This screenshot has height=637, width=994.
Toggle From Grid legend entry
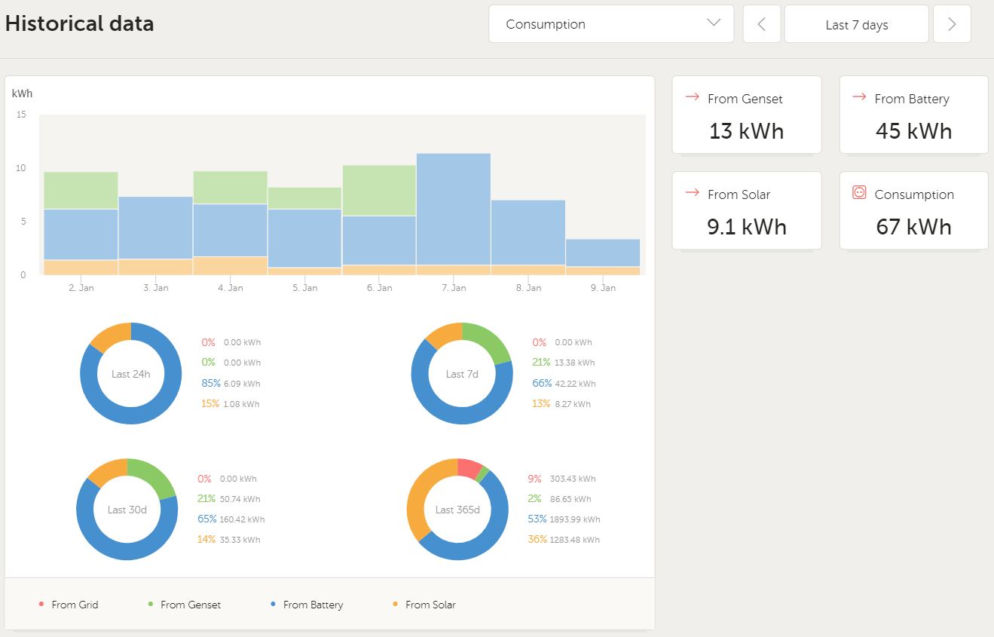68,605
